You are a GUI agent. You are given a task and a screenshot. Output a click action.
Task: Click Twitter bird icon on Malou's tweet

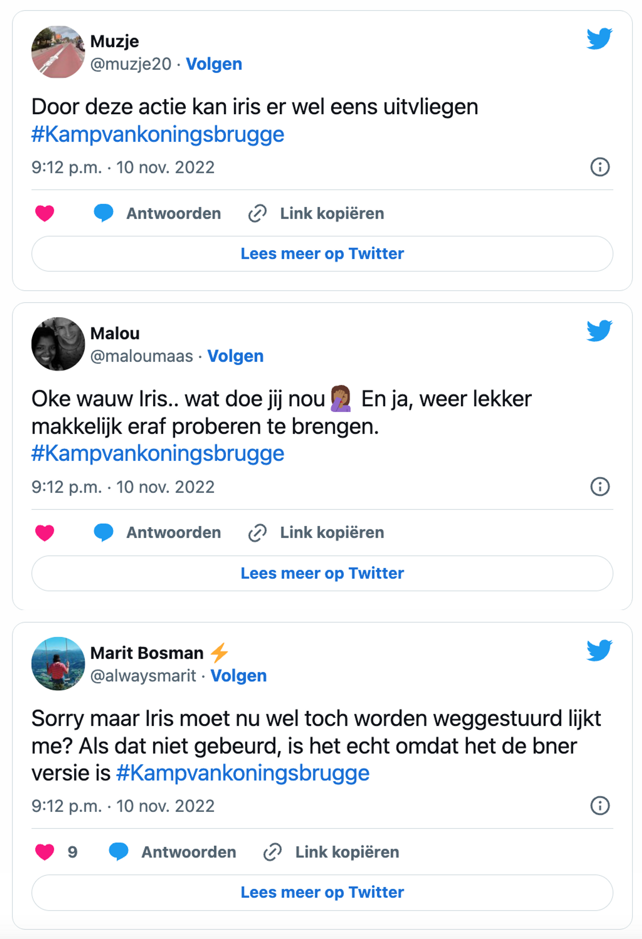point(599,331)
